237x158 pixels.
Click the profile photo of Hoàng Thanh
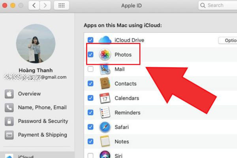point(36,43)
